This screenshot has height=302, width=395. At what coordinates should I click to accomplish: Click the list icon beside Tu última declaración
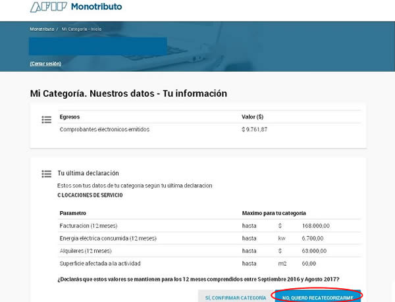47,174
